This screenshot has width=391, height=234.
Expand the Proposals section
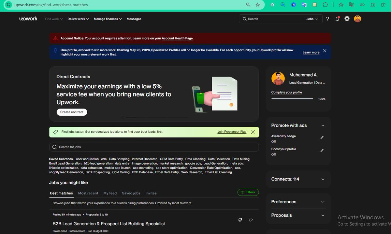click(x=323, y=215)
